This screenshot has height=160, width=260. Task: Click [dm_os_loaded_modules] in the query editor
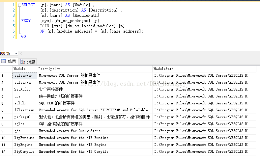[x=91, y=26]
